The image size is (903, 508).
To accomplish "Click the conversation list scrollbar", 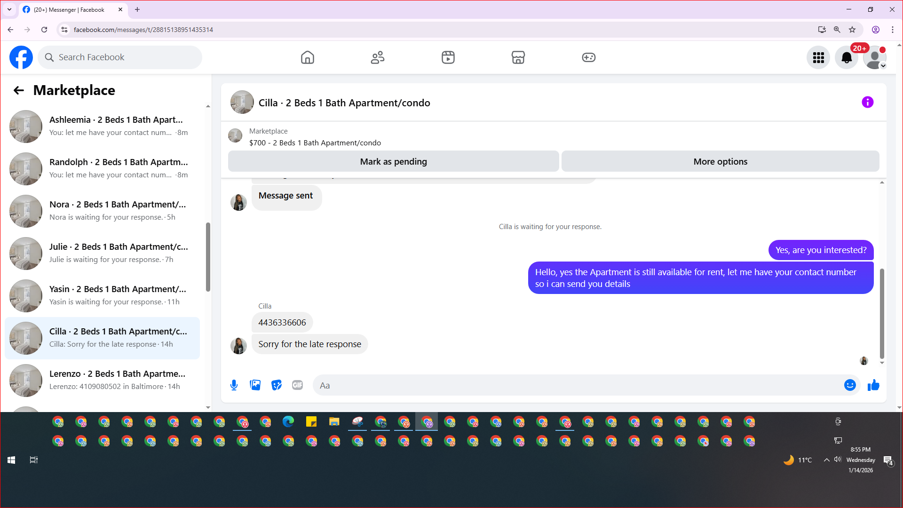I will point(208,256).
